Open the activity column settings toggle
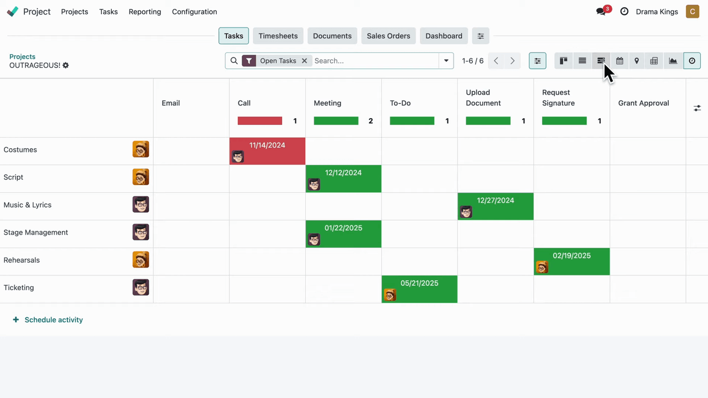The image size is (708, 398). pyautogui.click(x=697, y=108)
